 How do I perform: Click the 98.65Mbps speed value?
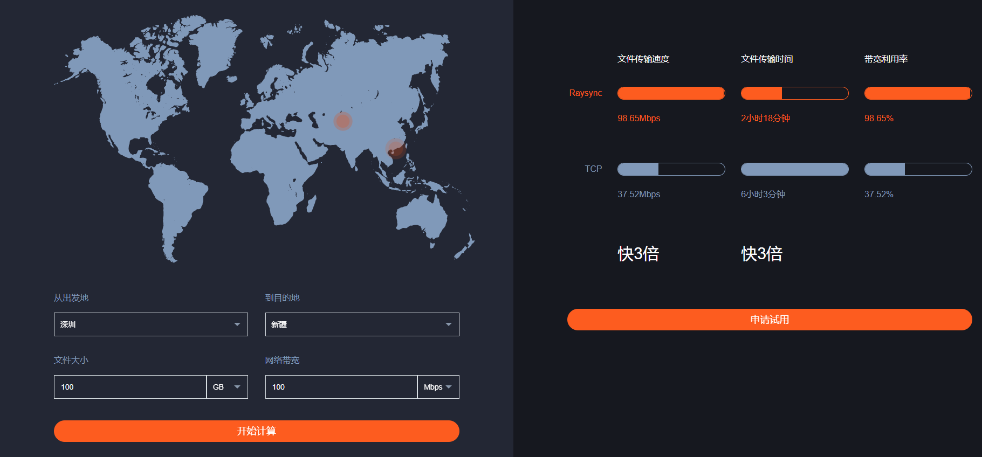coord(638,118)
